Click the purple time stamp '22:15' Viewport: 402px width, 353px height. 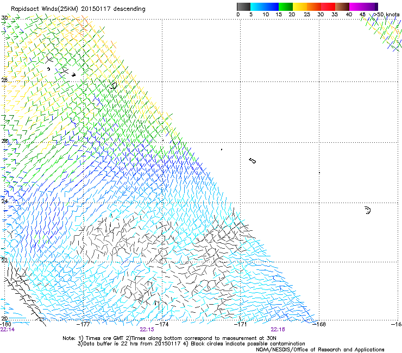[x=147, y=330]
